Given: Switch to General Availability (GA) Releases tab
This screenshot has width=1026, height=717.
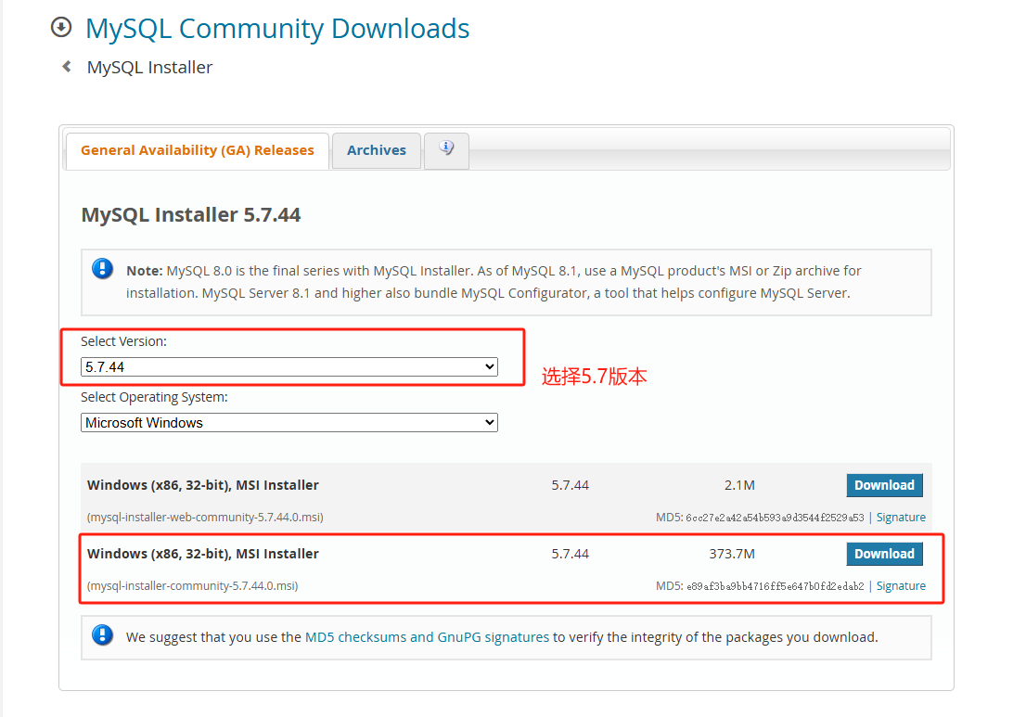Looking at the screenshot, I should (197, 150).
